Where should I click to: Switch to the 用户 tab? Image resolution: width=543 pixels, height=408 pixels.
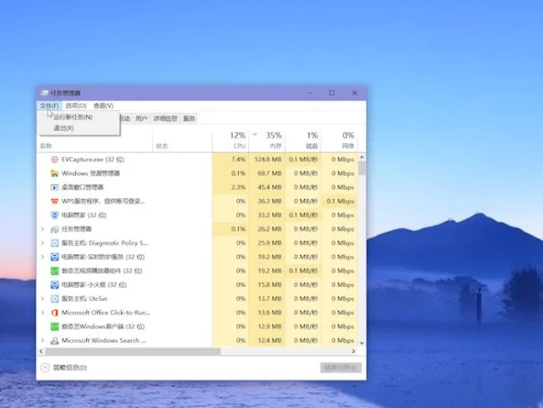[x=141, y=119]
